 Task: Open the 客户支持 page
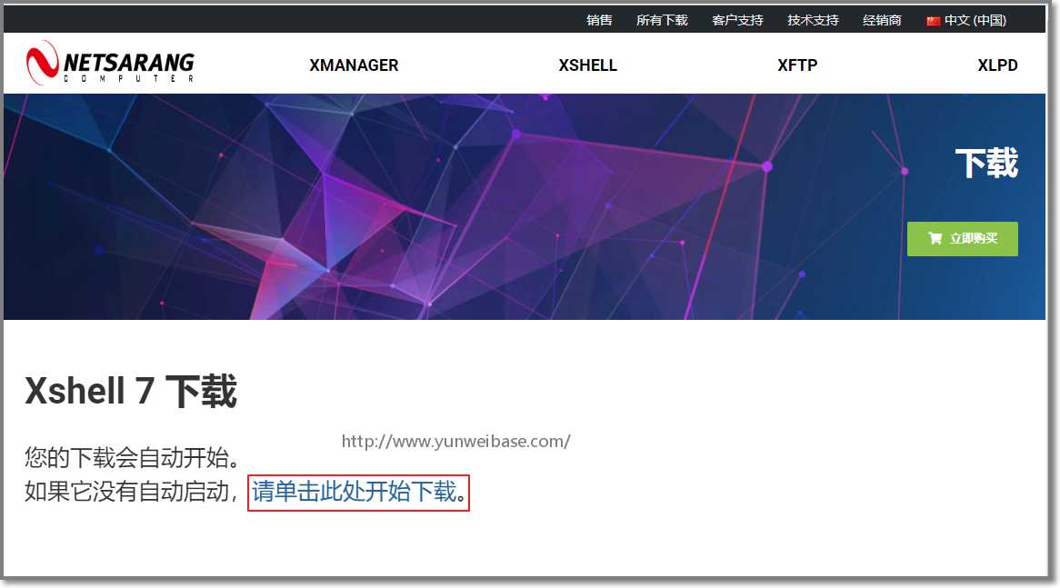tap(737, 20)
